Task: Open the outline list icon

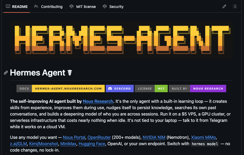Action: [235, 6]
